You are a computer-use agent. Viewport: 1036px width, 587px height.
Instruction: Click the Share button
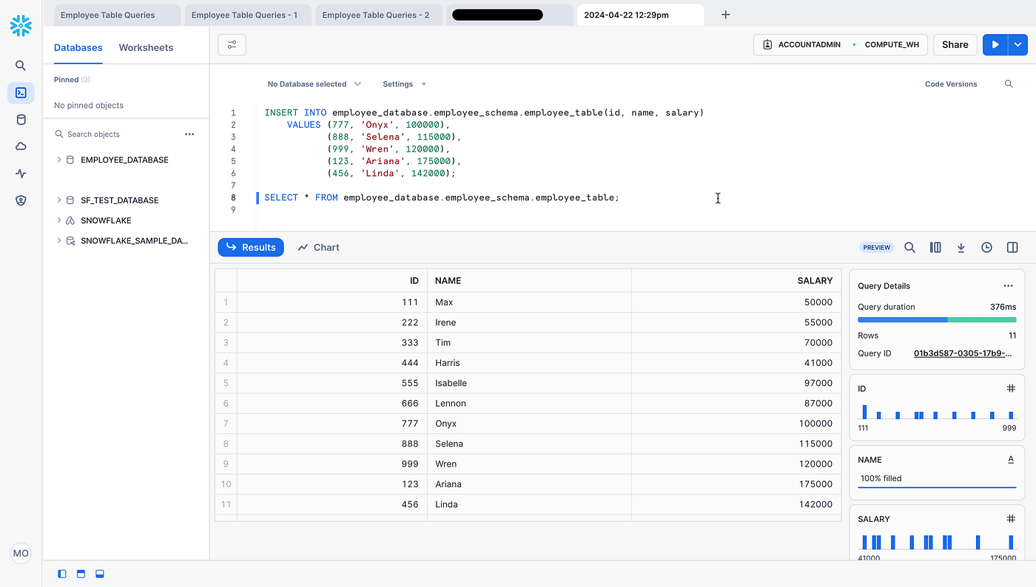point(955,44)
